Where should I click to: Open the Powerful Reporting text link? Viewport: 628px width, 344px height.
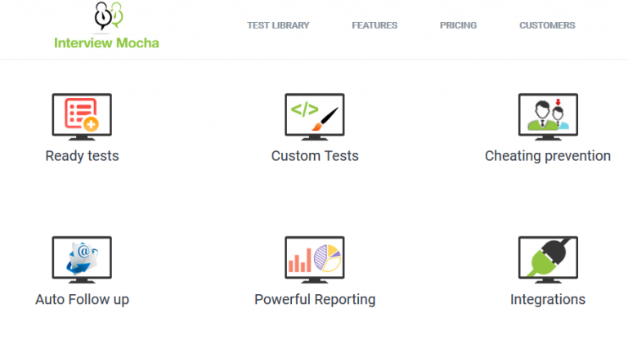point(315,300)
